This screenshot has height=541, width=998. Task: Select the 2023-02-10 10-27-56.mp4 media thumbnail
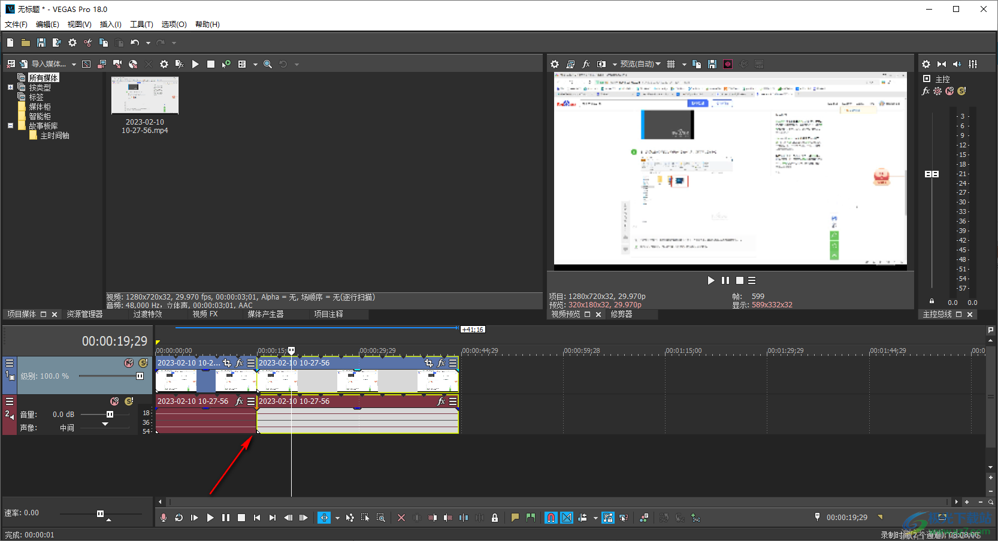click(145, 95)
